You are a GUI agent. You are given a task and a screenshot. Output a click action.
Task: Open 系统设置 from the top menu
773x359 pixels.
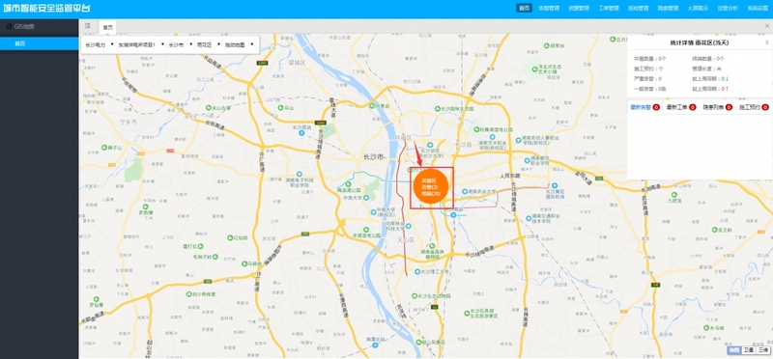click(x=759, y=9)
